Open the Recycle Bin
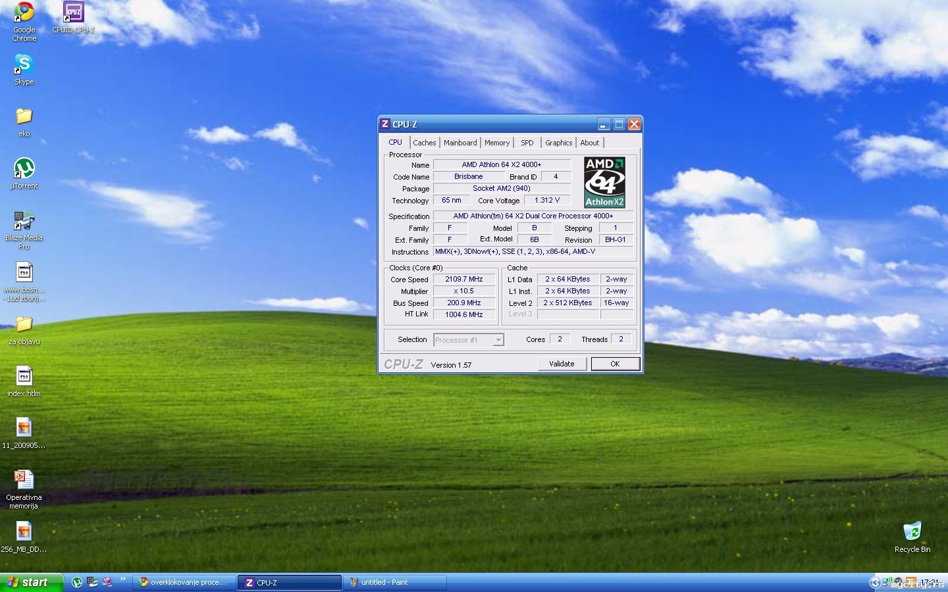This screenshot has height=592, width=948. [x=912, y=531]
